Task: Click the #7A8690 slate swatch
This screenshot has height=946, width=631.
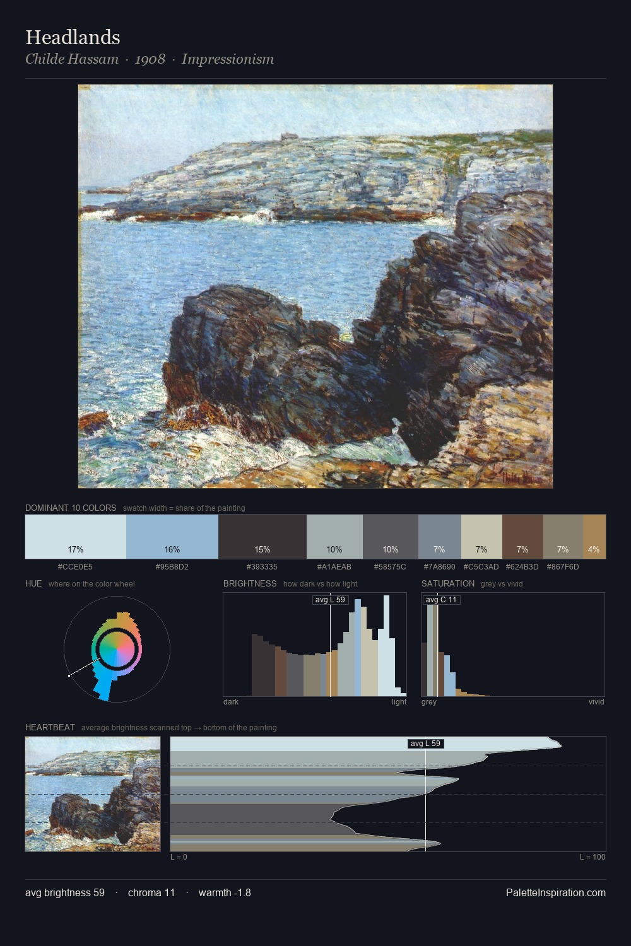Action: [x=440, y=537]
